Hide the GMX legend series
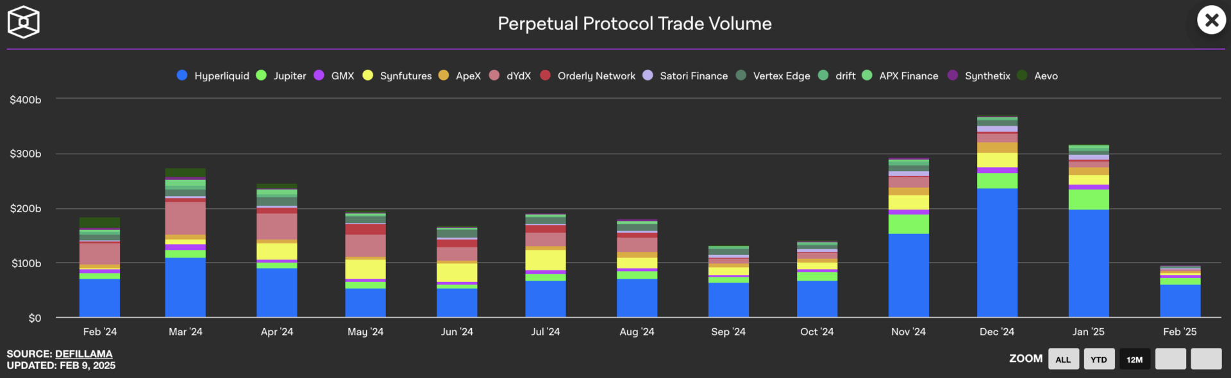The width and height of the screenshot is (1231, 378). coord(335,76)
